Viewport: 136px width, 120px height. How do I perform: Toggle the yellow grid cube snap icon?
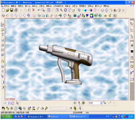[x=83, y=103]
